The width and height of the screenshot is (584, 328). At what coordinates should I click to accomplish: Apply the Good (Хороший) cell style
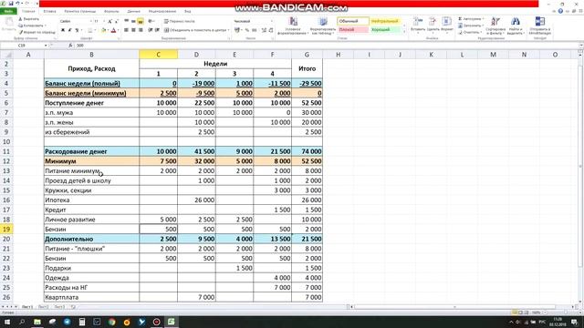tap(385, 30)
